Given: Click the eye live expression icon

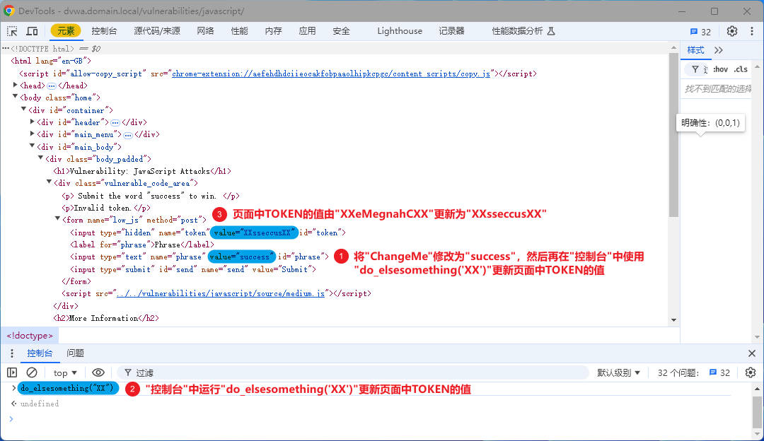Looking at the screenshot, I should click(98, 373).
